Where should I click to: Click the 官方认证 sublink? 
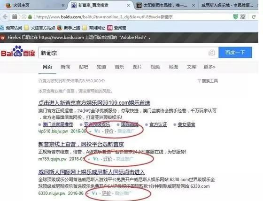click(x=158, y=124)
